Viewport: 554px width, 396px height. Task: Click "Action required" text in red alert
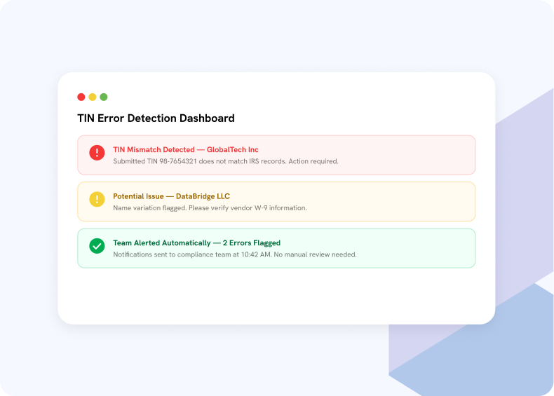[x=313, y=161]
